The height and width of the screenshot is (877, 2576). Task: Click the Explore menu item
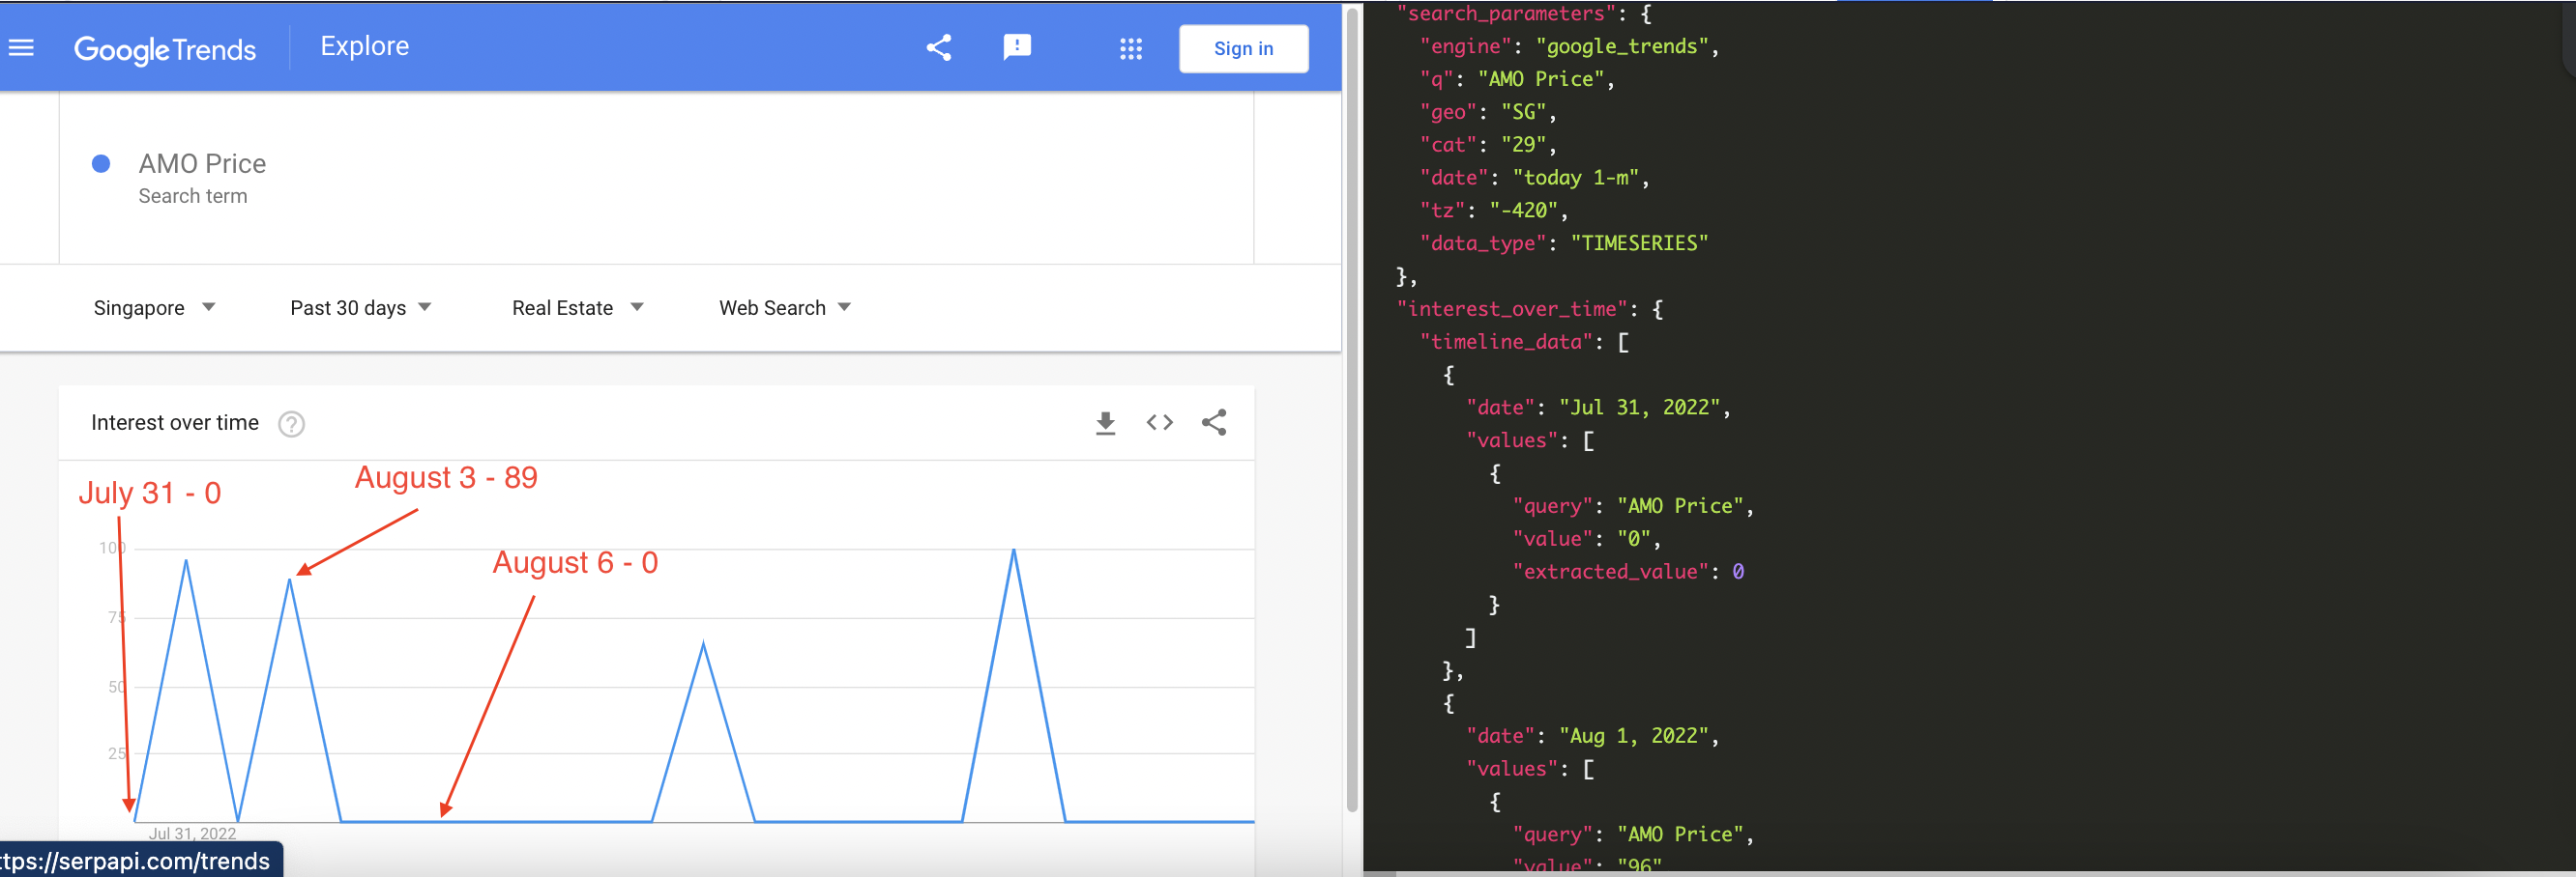point(364,45)
